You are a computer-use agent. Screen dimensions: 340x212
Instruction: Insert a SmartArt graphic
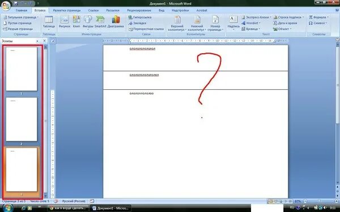tap(100, 21)
